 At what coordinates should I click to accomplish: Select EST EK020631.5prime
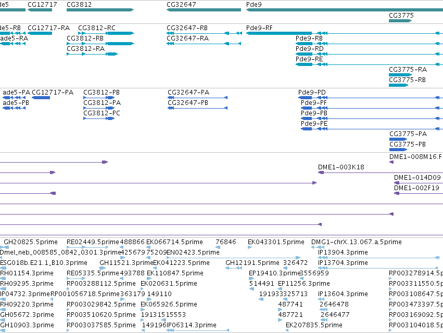coord(169,284)
